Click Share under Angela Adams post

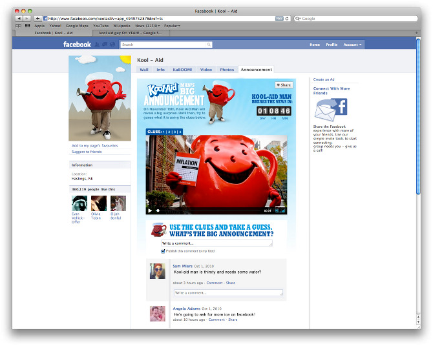(233, 320)
